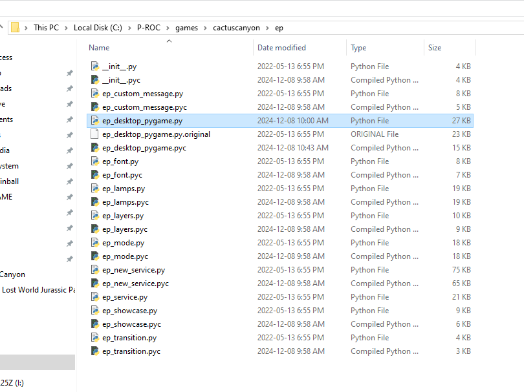Click the ep_custom_message.py file icon

(x=95, y=94)
